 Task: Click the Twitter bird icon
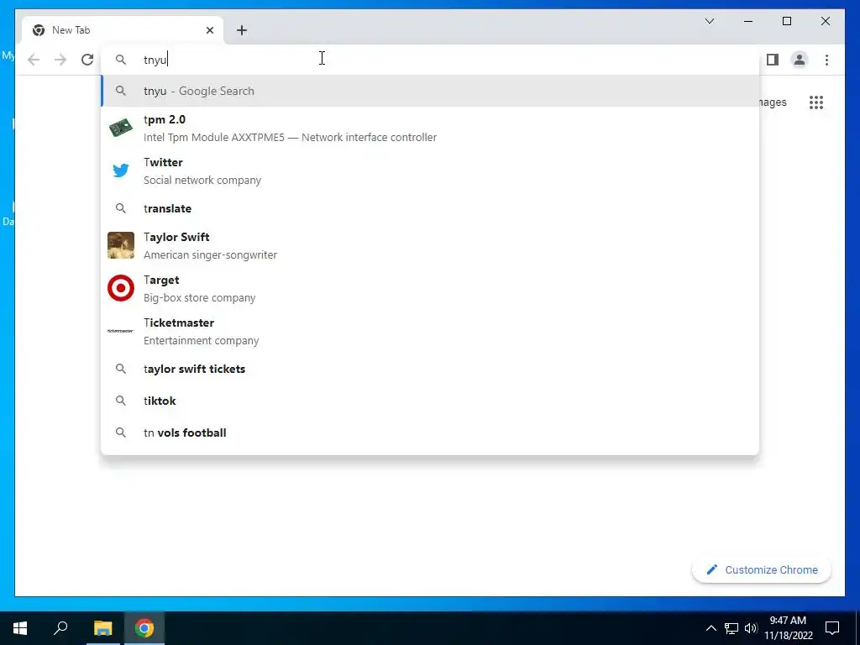click(x=121, y=170)
